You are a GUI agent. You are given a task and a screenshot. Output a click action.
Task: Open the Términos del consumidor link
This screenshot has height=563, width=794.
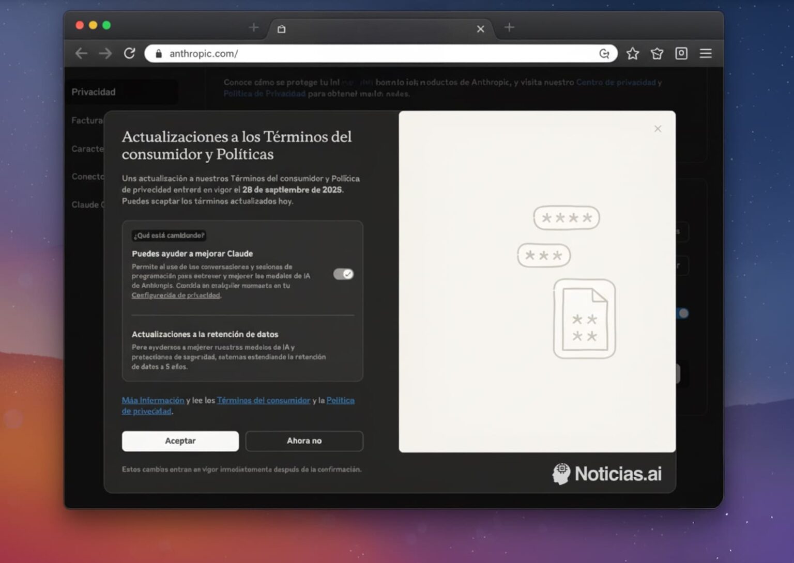tap(263, 400)
